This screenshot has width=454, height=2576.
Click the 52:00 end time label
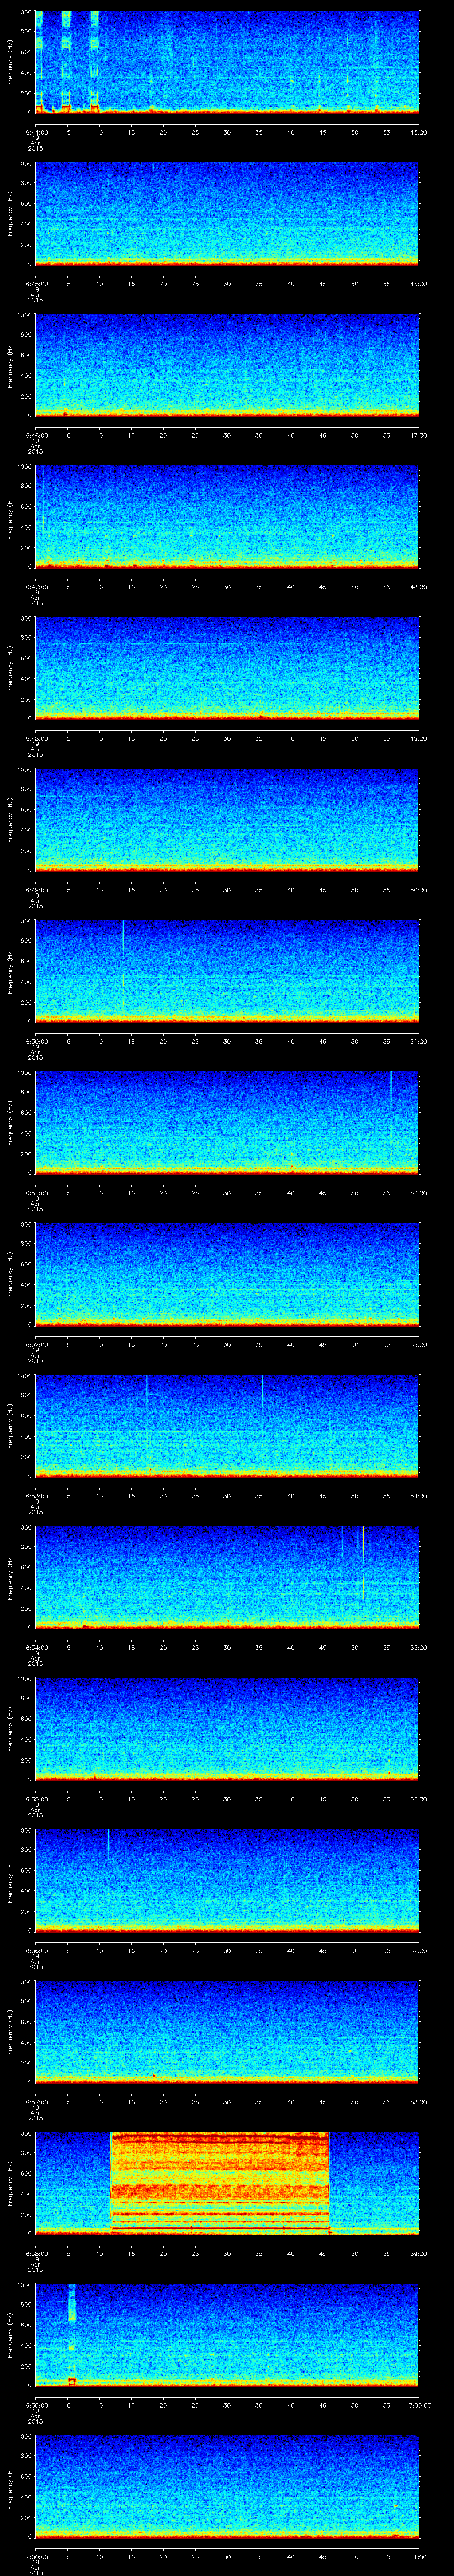tap(419, 1193)
